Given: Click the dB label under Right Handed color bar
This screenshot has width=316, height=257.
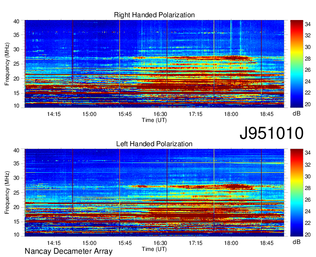Looking at the screenshot, I should point(296,114).
